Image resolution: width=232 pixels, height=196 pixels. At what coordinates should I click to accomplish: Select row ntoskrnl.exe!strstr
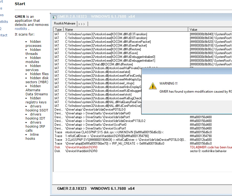[97, 94]
